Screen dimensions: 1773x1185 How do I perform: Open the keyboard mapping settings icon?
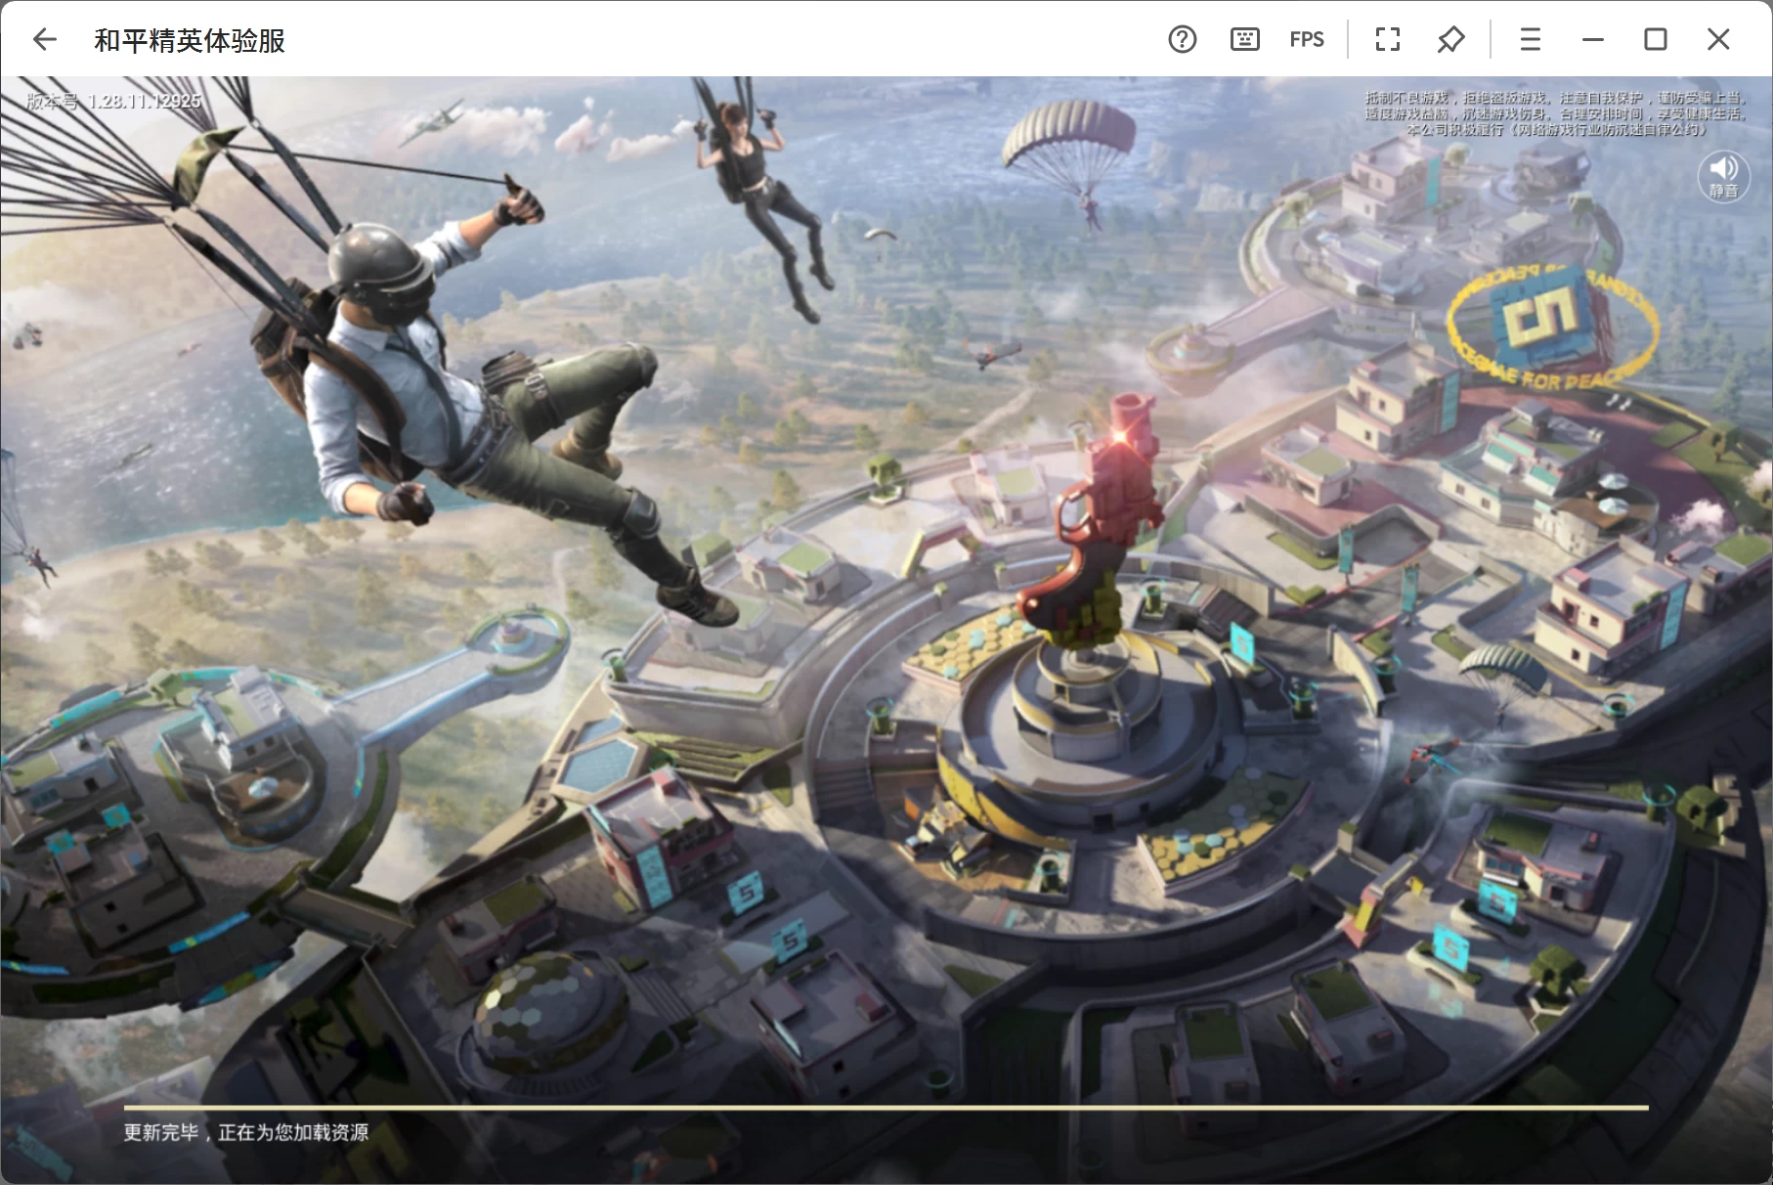[1244, 39]
